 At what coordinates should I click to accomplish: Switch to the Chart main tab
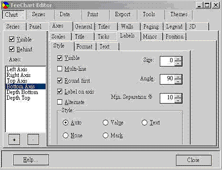(13, 15)
